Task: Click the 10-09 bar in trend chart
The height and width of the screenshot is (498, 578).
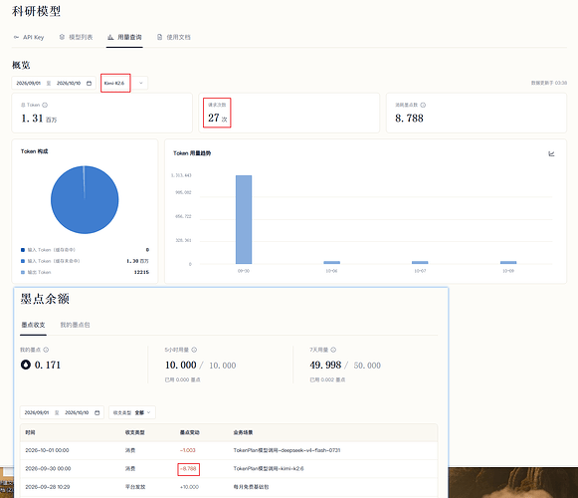Action: pyautogui.click(x=508, y=263)
